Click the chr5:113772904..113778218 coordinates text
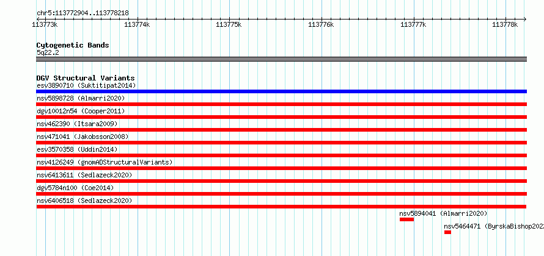 [83, 13]
